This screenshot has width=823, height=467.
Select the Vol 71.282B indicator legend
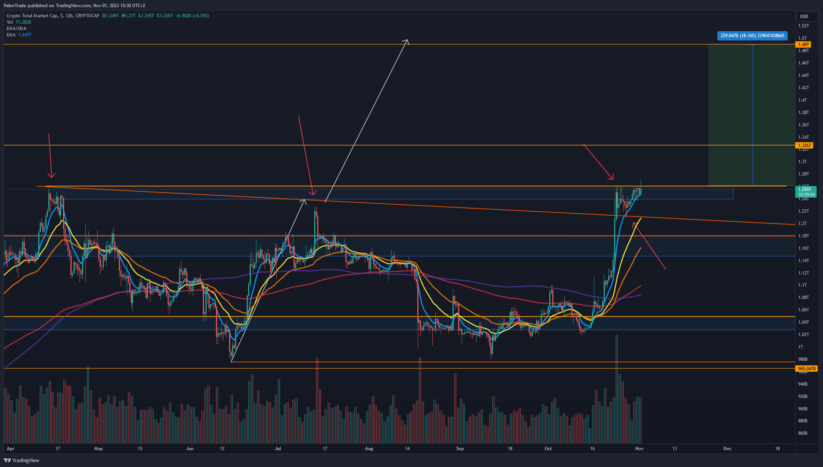(19, 22)
